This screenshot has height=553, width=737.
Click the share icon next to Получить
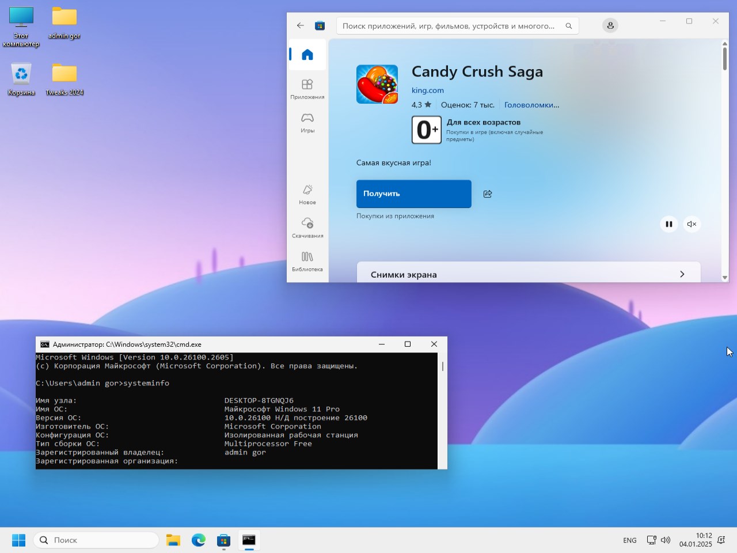click(488, 194)
